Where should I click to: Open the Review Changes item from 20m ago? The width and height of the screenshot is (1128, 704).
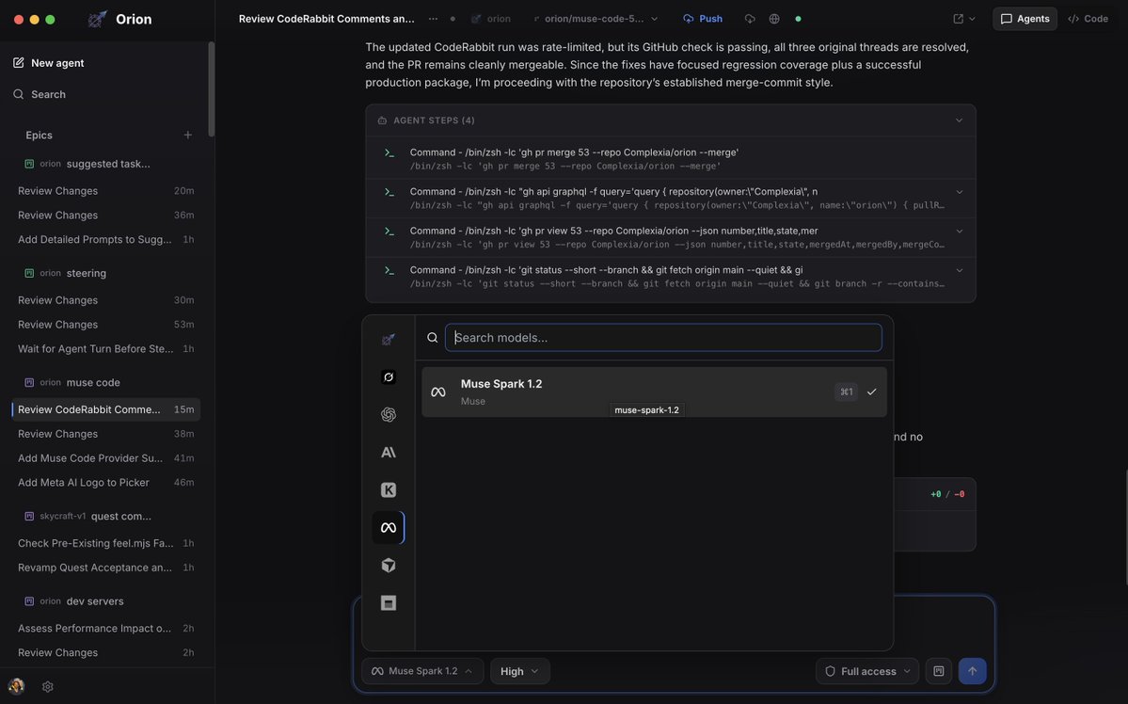coord(105,191)
